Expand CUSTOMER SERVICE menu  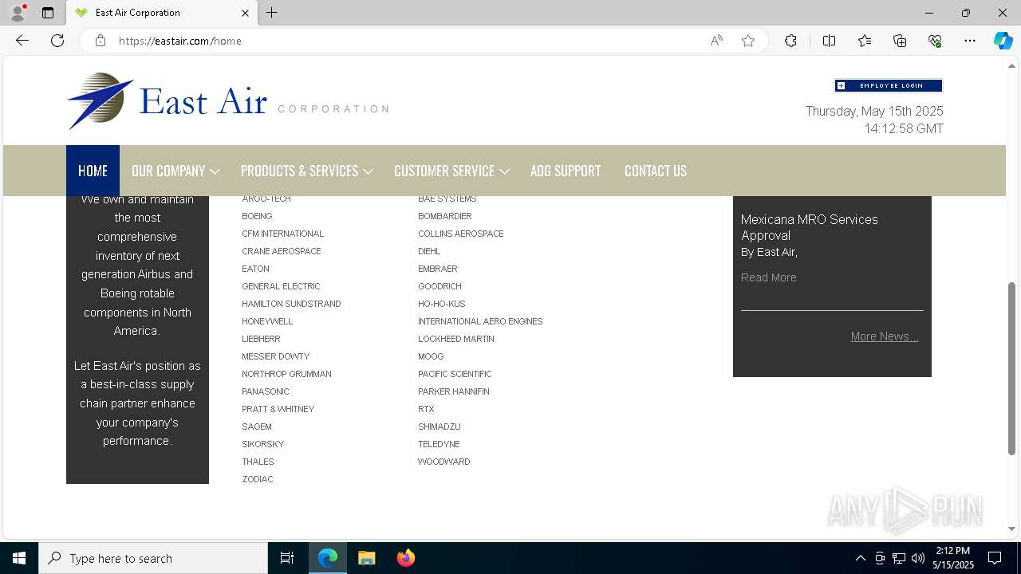[x=451, y=171]
